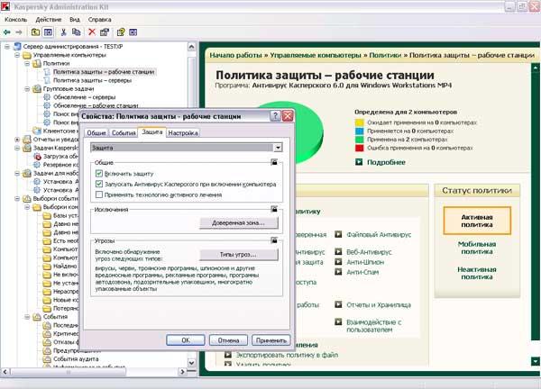Toggle the lock icon of the Угрозы group

274,240
